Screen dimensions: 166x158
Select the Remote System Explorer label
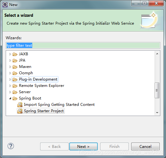[x=41, y=86]
